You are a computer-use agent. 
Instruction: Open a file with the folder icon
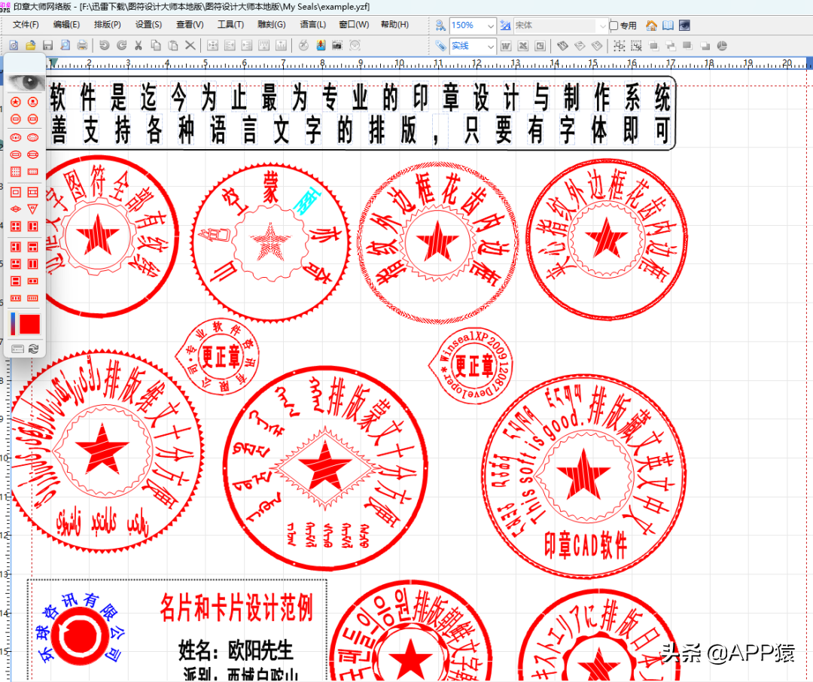click(31, 46)
